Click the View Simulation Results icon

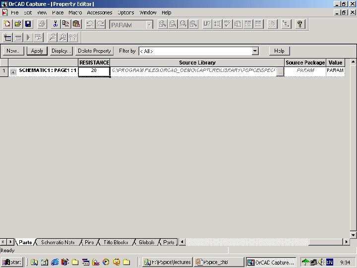coord(39,38)
